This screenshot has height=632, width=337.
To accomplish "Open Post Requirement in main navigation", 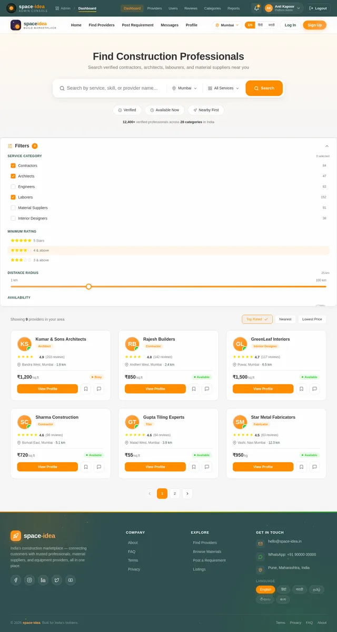I will click(137, 25).
